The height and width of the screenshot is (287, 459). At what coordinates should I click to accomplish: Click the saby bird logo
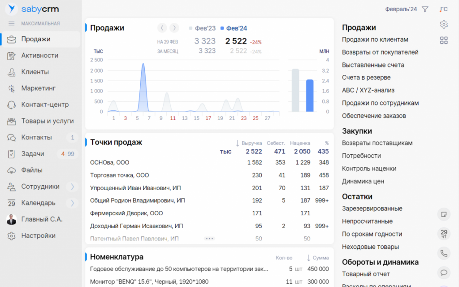click(x=11, y=9)
